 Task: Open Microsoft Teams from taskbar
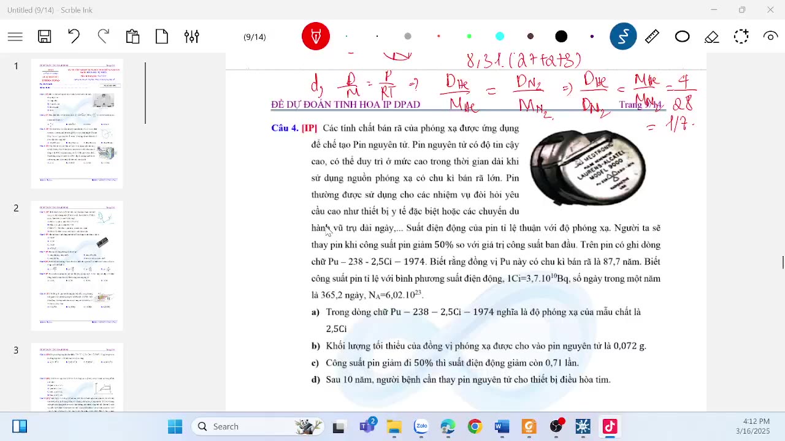[x=367, y=426]
